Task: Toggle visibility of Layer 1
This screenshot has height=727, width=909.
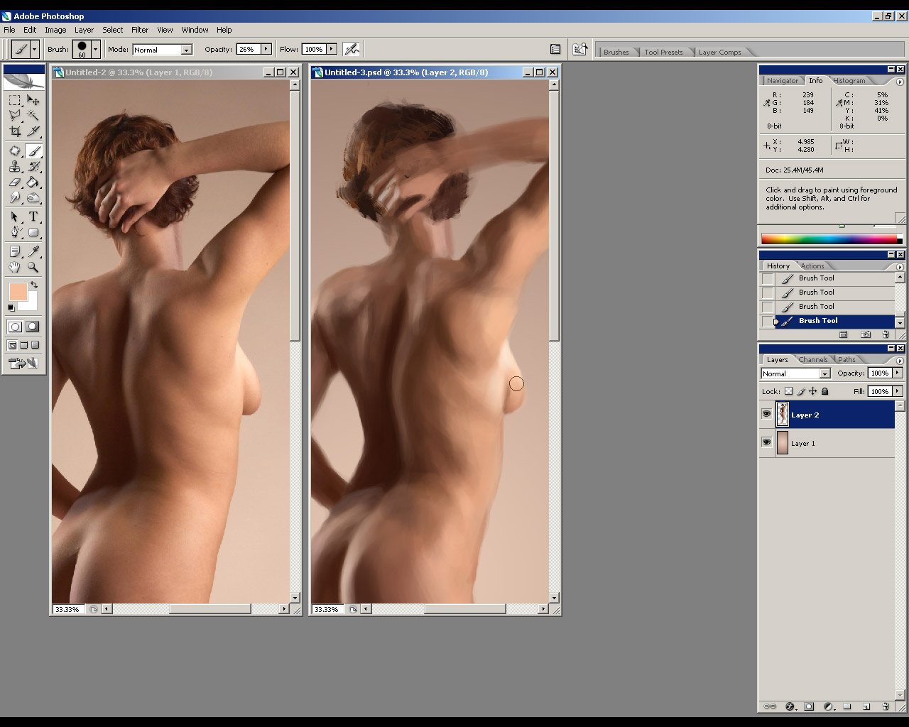Action: (x=766, y=443)
